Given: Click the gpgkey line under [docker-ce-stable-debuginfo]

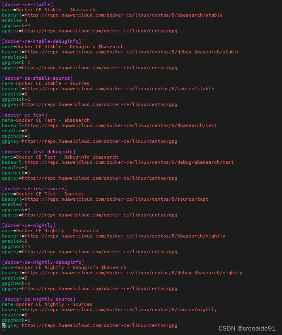Looking at the screenshot, I should tap(90, 68).
